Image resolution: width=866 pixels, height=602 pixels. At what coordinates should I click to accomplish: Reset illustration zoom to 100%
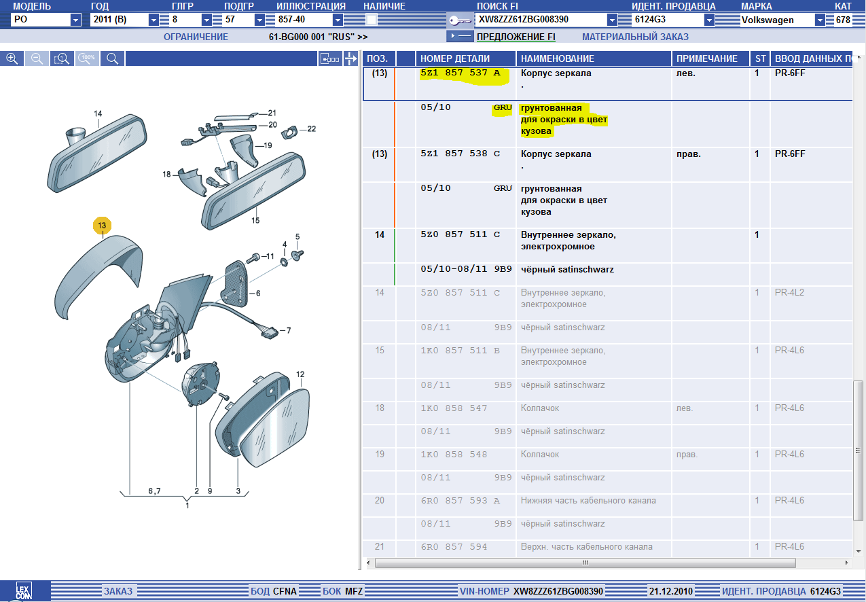click(87, 59)
